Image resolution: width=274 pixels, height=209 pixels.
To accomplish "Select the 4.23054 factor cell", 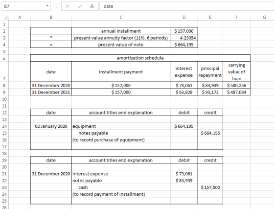I will 184,38.
